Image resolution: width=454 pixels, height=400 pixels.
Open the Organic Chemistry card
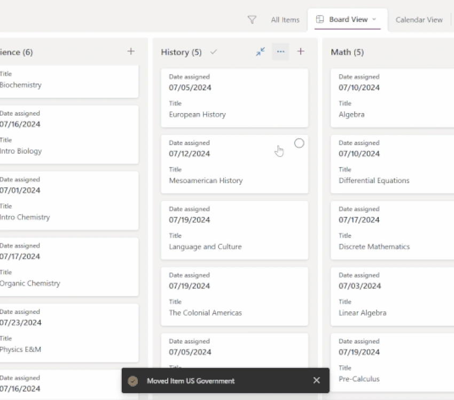point(69,267)
